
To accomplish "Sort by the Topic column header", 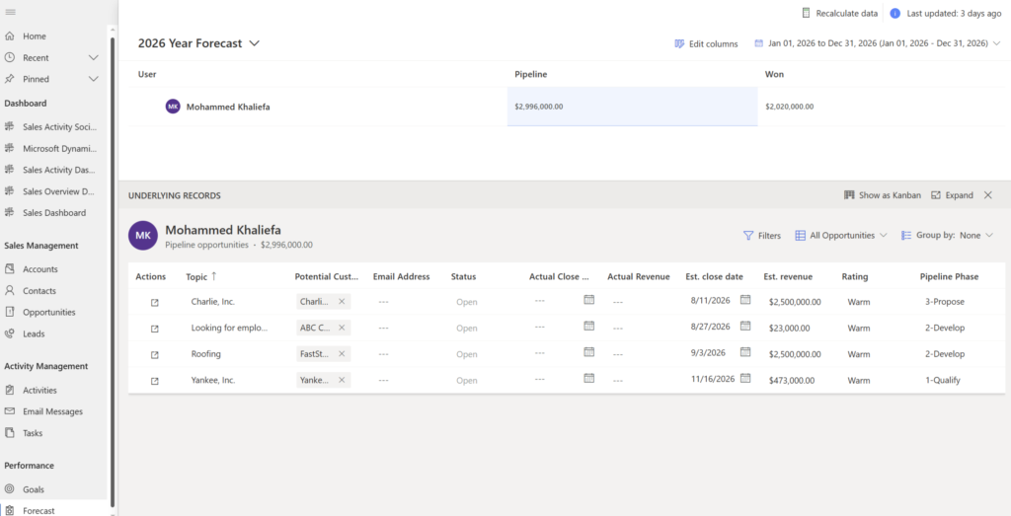I will [x=201, y=276].
